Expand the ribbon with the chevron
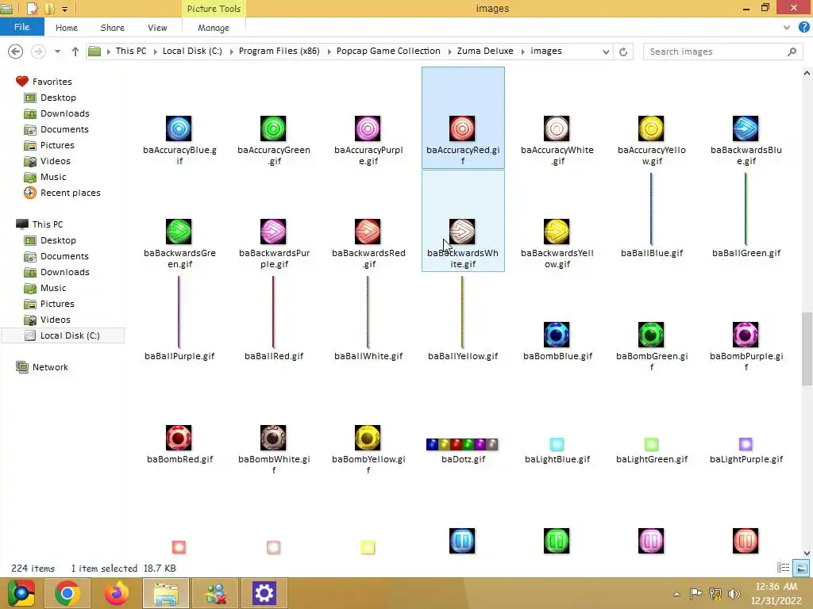This screenshot has height=609, width=813. click(787, 28)
